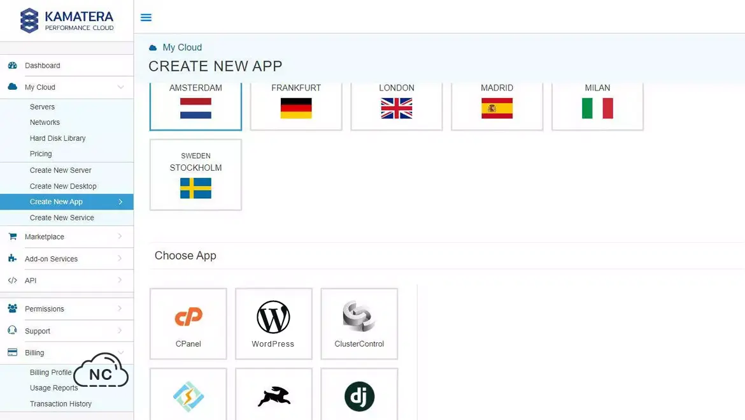Select the Stockholm Swedish flag
Image resolution: width=745 pixels, height=420 pixels.
(195, 189)
